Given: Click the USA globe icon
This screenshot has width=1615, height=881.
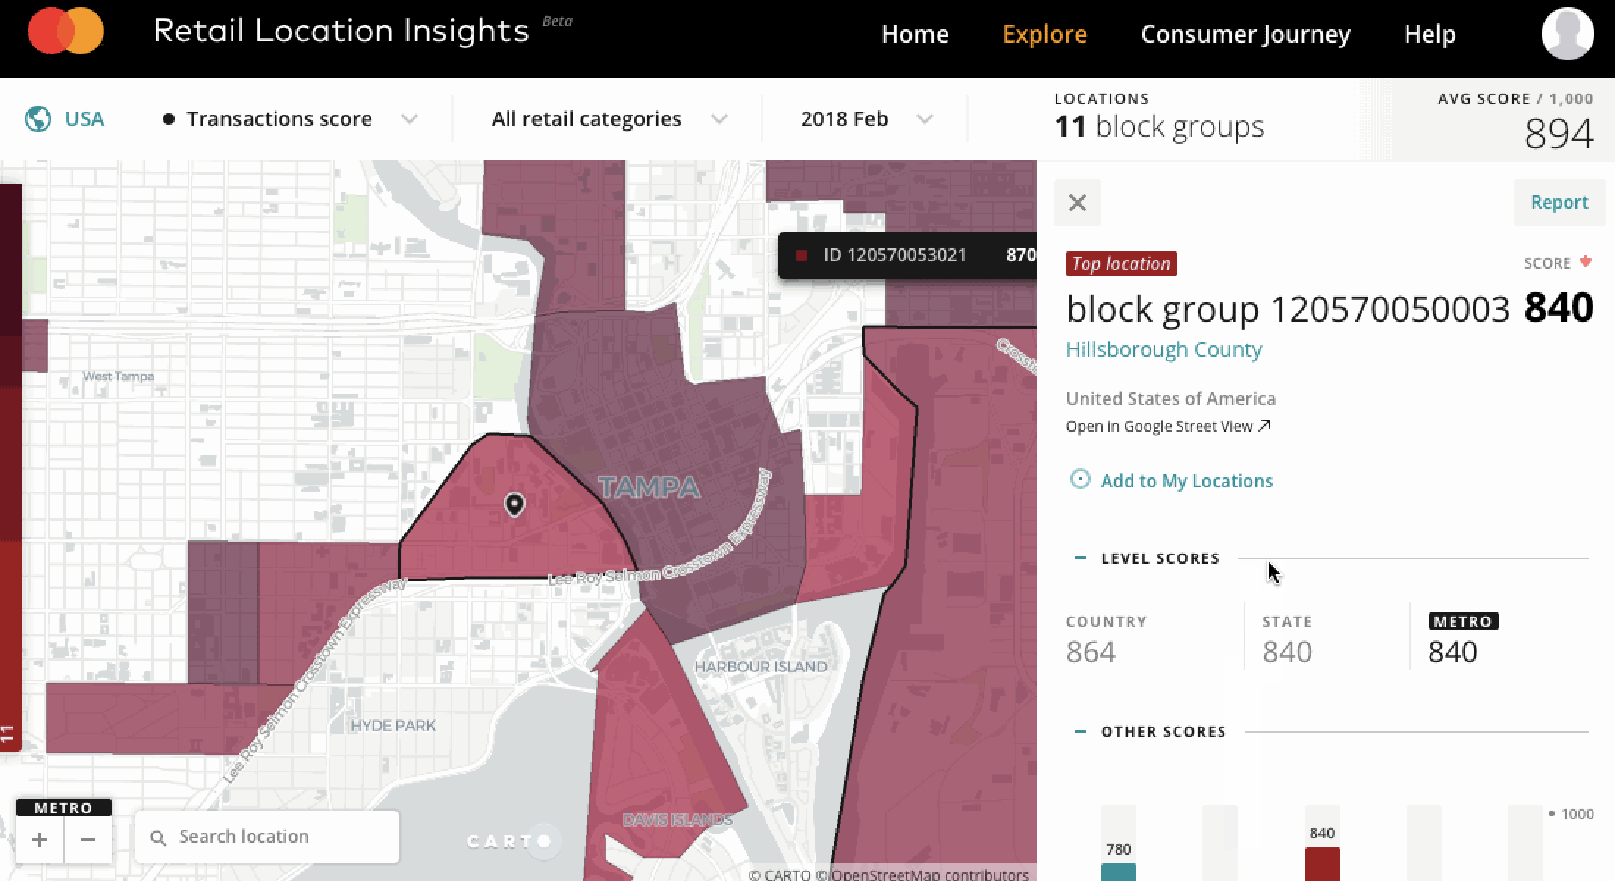Looking at the screenshot, I should (x=38, y=117).
